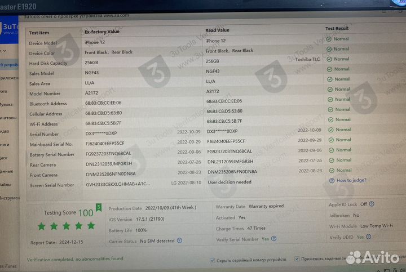
Task: Expand the device dropdown arrow in left sidebar
Action: [5, 51]
